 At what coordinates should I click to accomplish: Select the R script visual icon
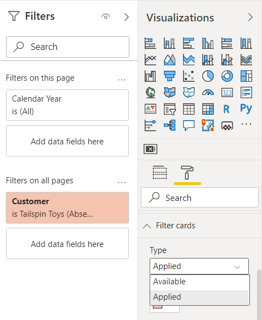(226, 109)
